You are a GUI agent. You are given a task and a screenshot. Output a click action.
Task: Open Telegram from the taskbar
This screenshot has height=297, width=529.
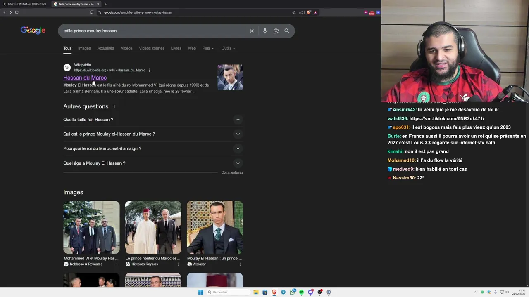(283, 292)
